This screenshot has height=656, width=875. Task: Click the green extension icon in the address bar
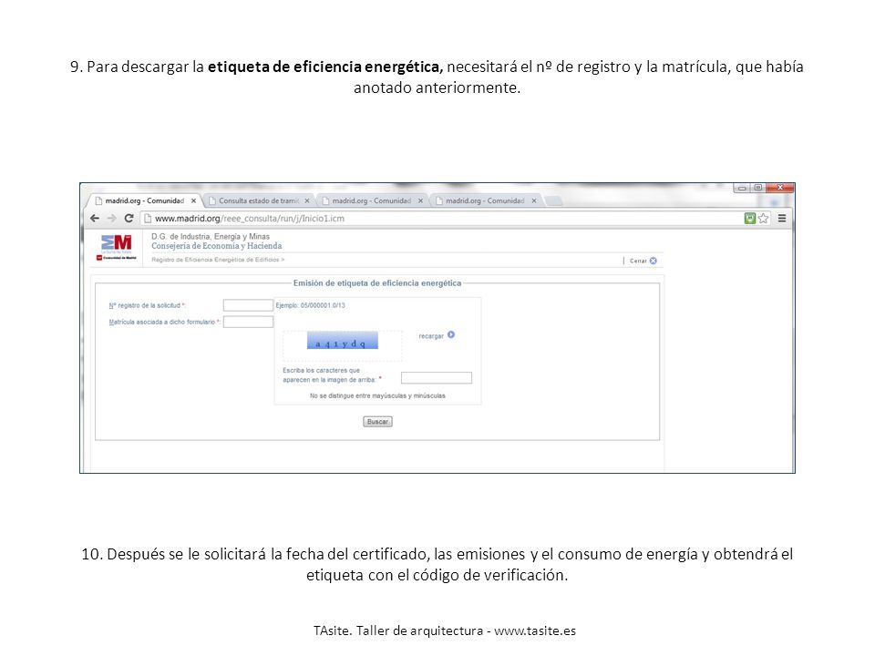[750, 219]
